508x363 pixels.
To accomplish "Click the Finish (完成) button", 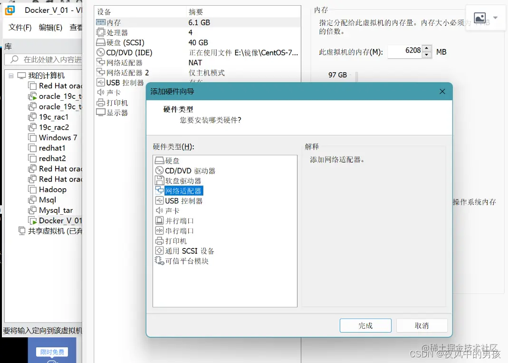I will click(365, 325).
